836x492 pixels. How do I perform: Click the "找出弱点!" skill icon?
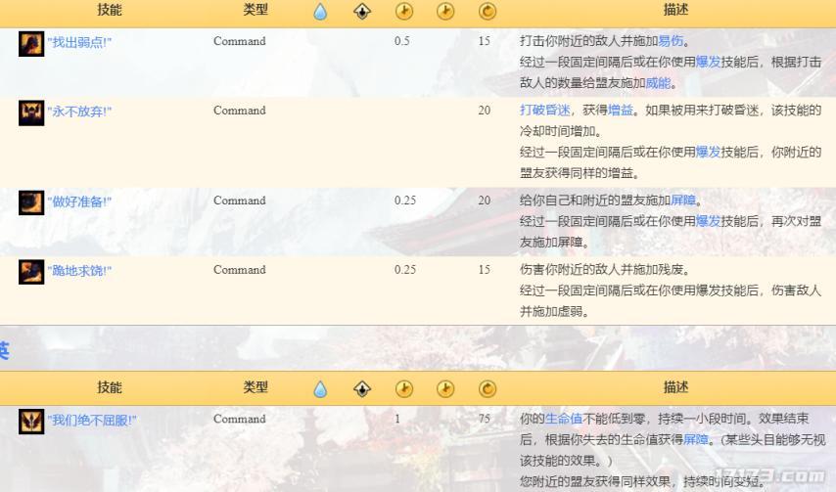coord(31,43)
